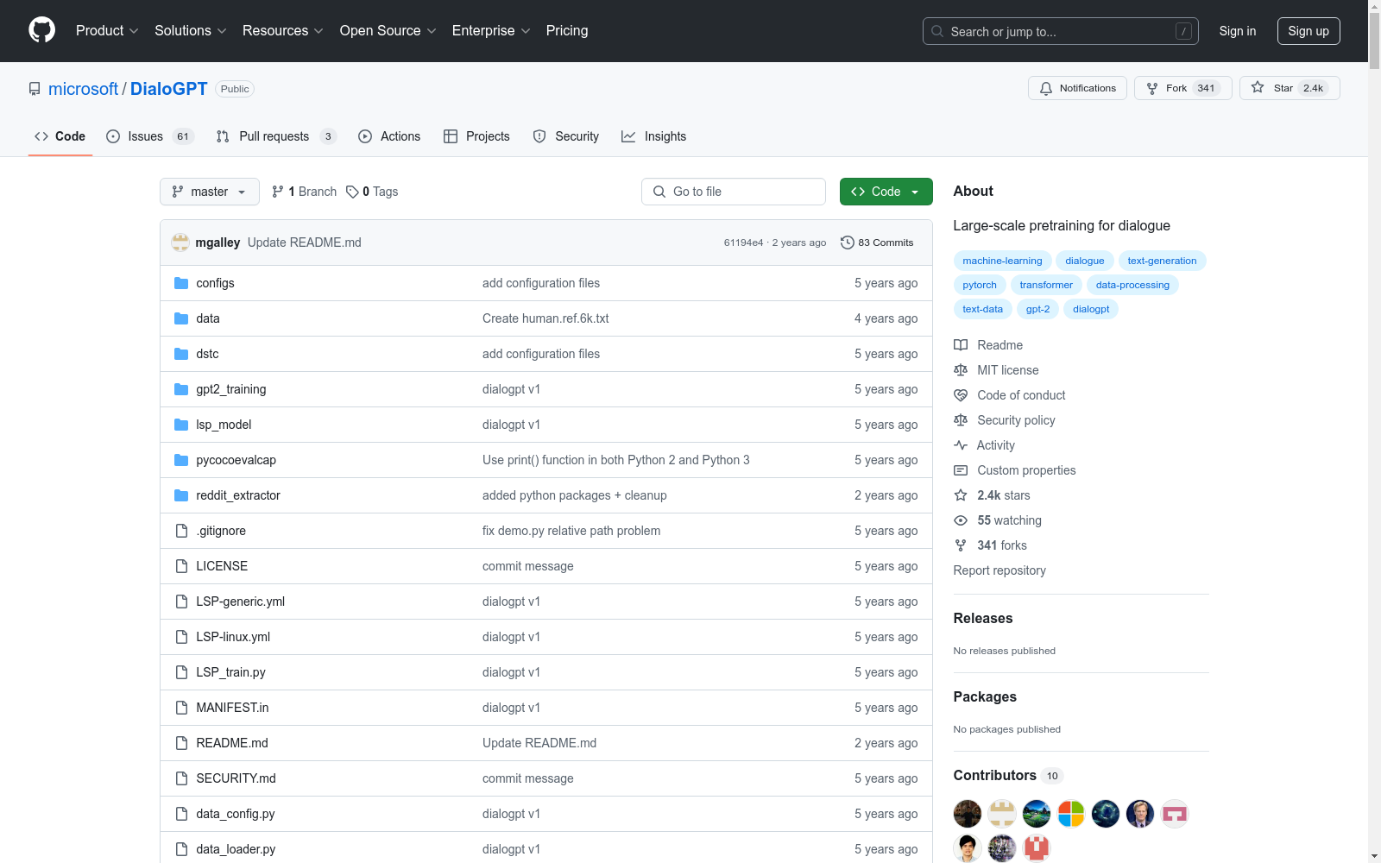Viewport: 1381px width, 863px height.
Task: Click the Go to file search box
Action: [x=734, y=192]
